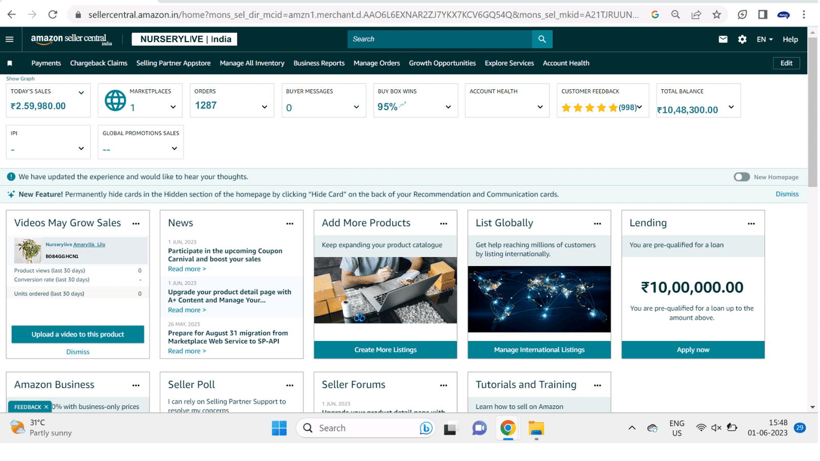Open the News card three-dot menu
The width and height of the screenshot is (820, 461).
pyautogui.click(x=290, y=224)
